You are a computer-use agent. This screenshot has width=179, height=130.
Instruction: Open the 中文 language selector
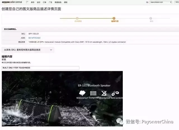tap(177, 2)
